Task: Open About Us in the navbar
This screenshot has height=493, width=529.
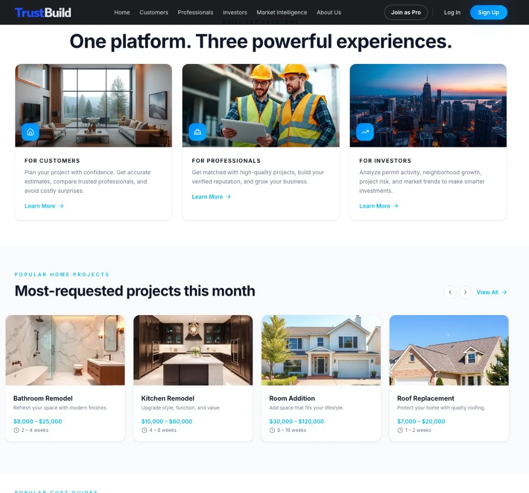Action: point(328,13)
